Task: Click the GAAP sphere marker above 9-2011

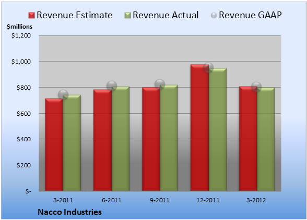Action: 160,84
